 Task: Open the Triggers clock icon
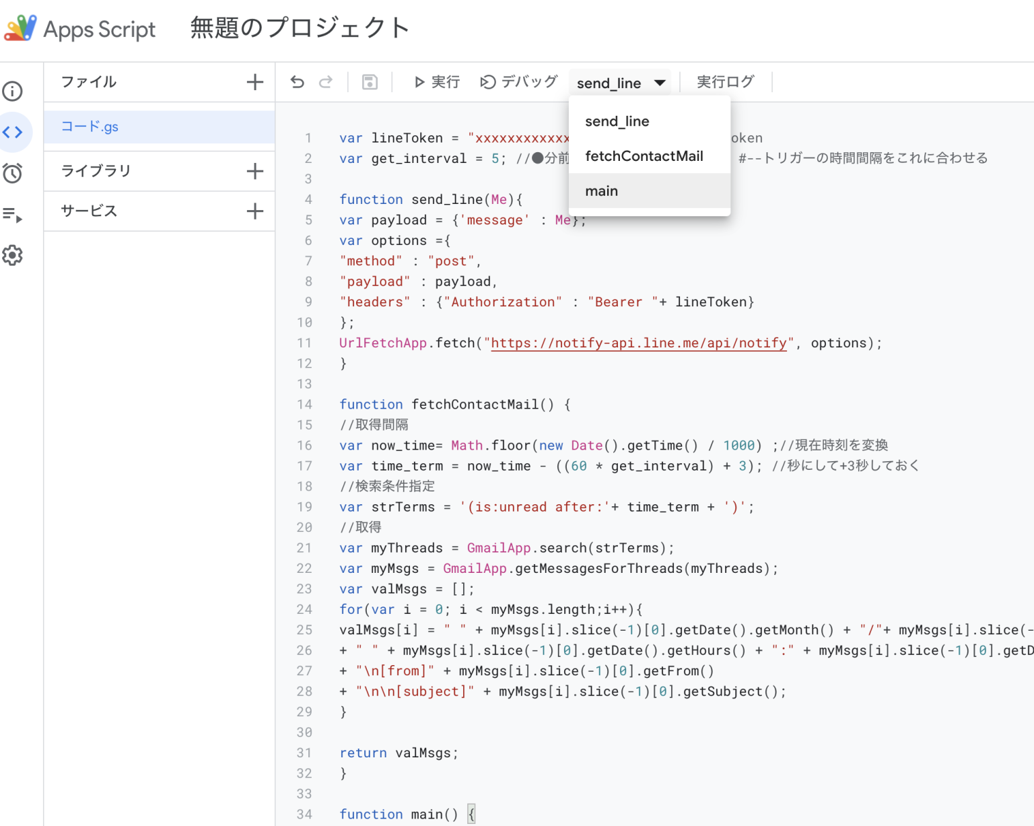12,173
